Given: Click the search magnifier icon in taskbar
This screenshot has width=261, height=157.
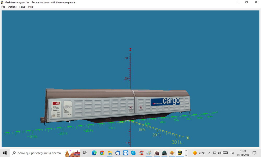Looking at the screenshot, I should coord(14,153).
